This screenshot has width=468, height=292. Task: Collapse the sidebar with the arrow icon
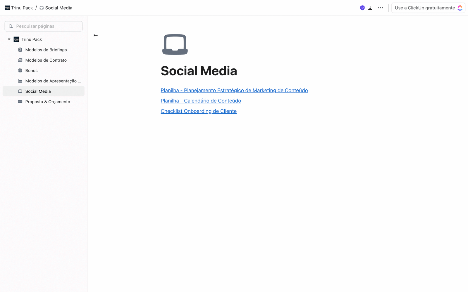(x=95, y=35)
